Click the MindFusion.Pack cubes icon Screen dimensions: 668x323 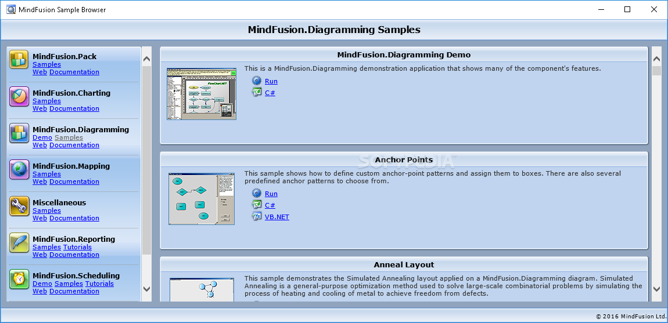click(19, 60)
